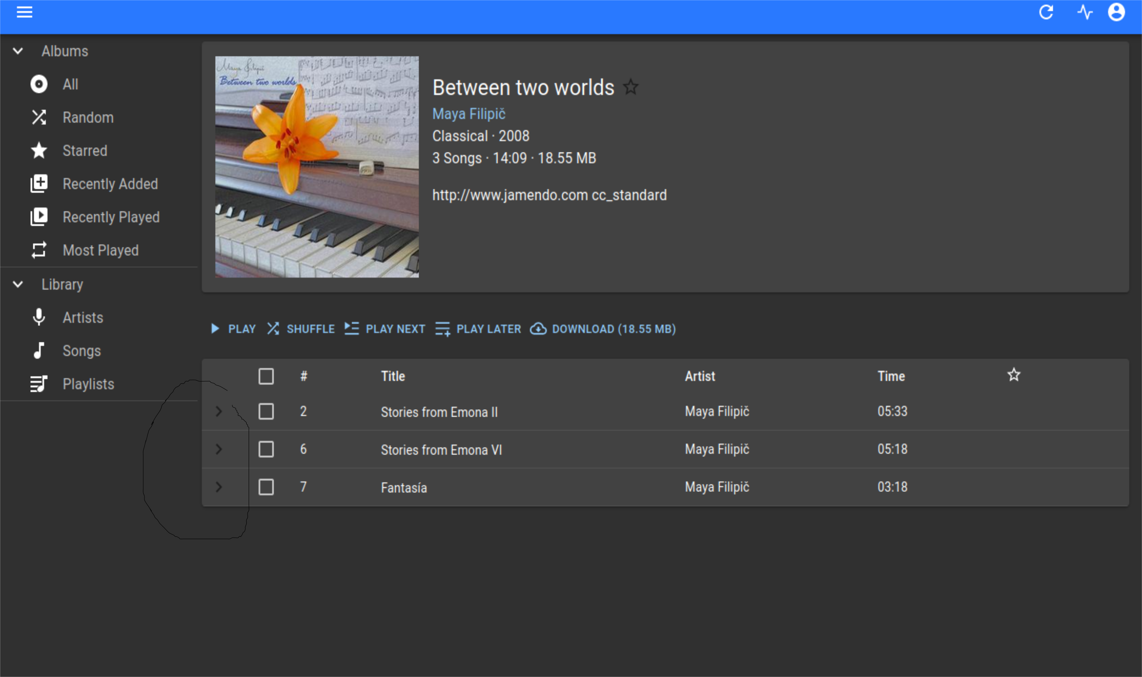Click the Artists microphone icon
This screenshot has height=677, width=1142.
click(39, 317)
